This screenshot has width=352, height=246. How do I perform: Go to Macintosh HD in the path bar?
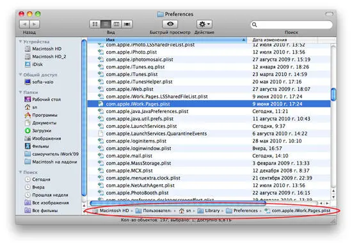tap(111, 211)
